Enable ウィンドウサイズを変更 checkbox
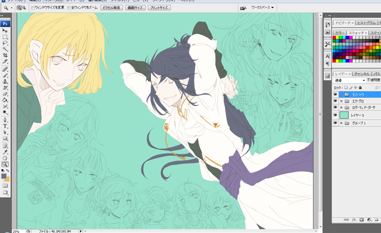Image resolution: width=381 pixels, height=233 pixels. pyautogui.click(x=33, y=8)
